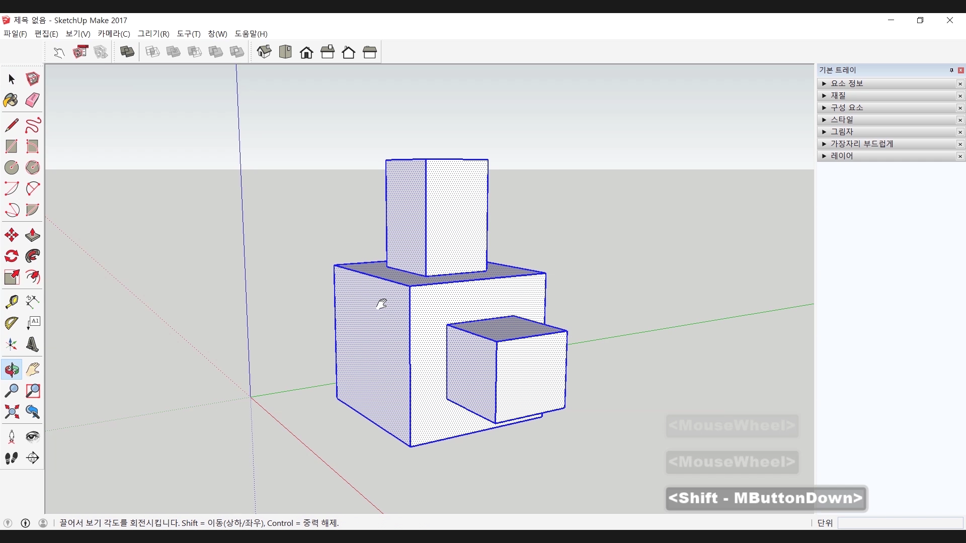Open the 그리기(R) menu
966x543 pixels.
[153, 34]
